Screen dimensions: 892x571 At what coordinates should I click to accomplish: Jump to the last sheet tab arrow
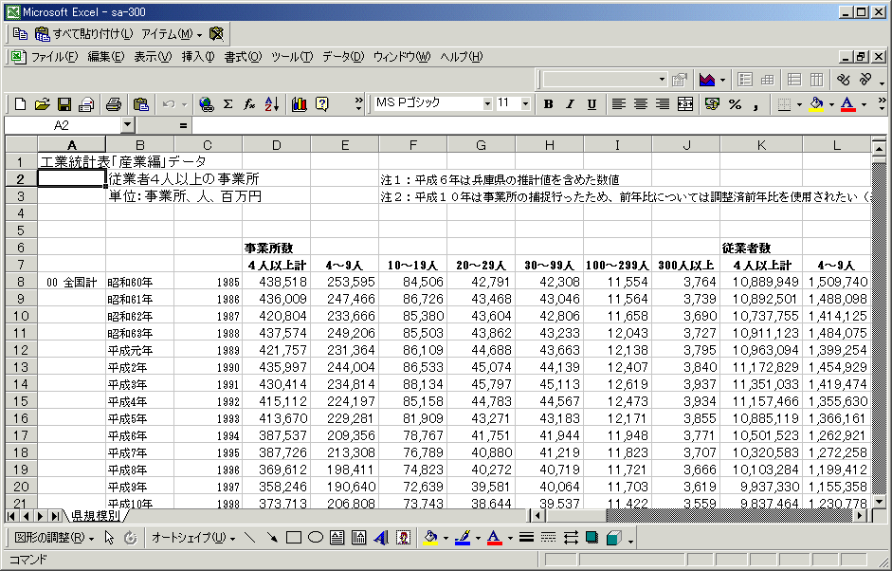click(x=55, y=516)
